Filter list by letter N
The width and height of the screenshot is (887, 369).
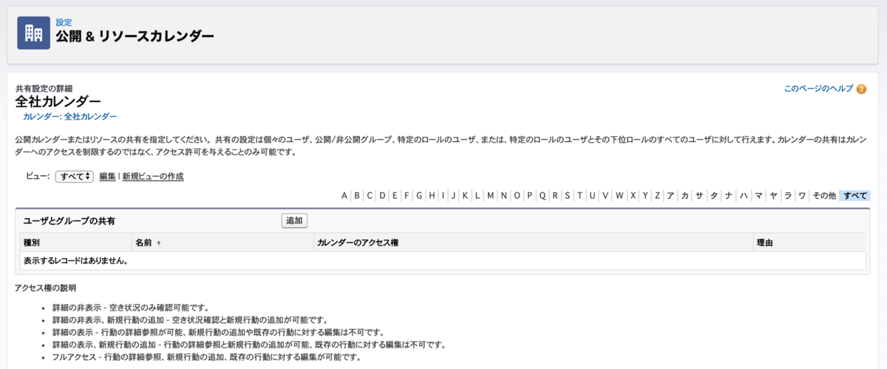pos(504,196)
